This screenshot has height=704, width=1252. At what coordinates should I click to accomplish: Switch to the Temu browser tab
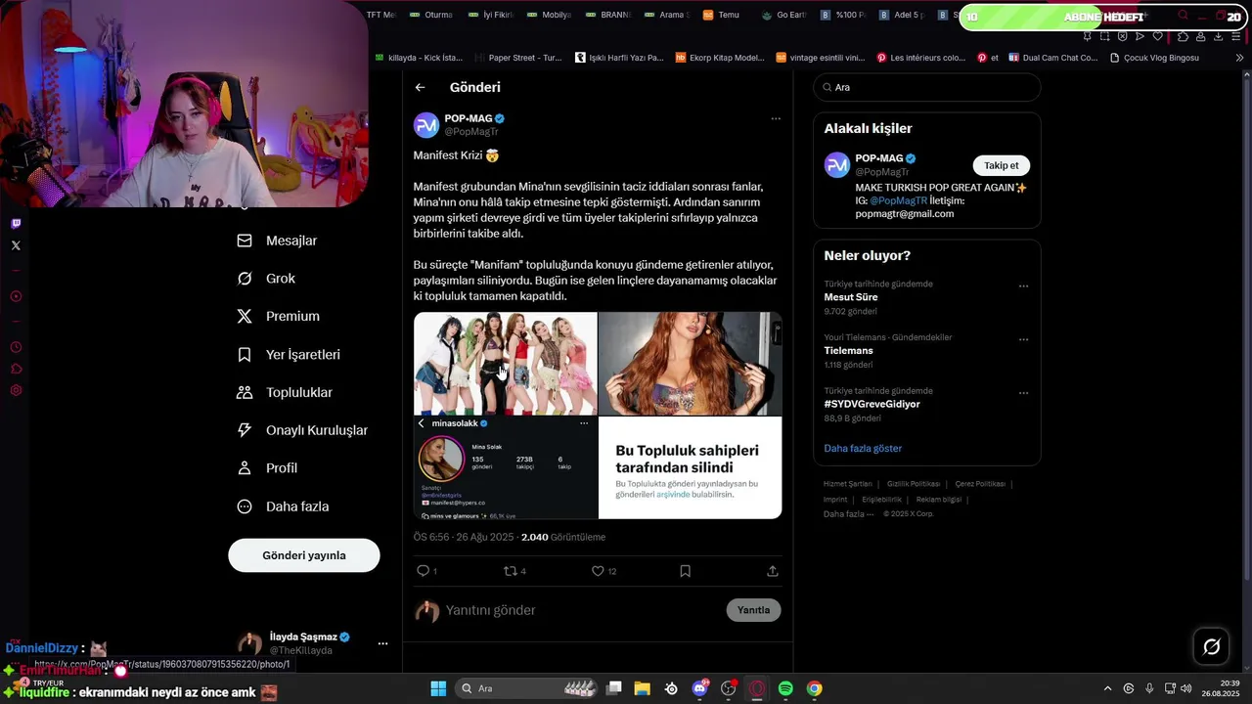tap(722, 15)
